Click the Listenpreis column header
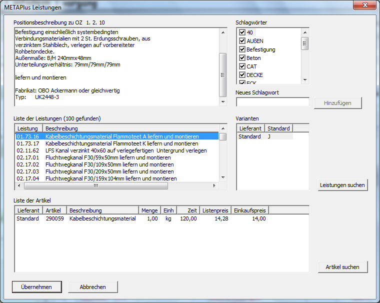The height and width of the screenshot is (303, 380). 215,210
